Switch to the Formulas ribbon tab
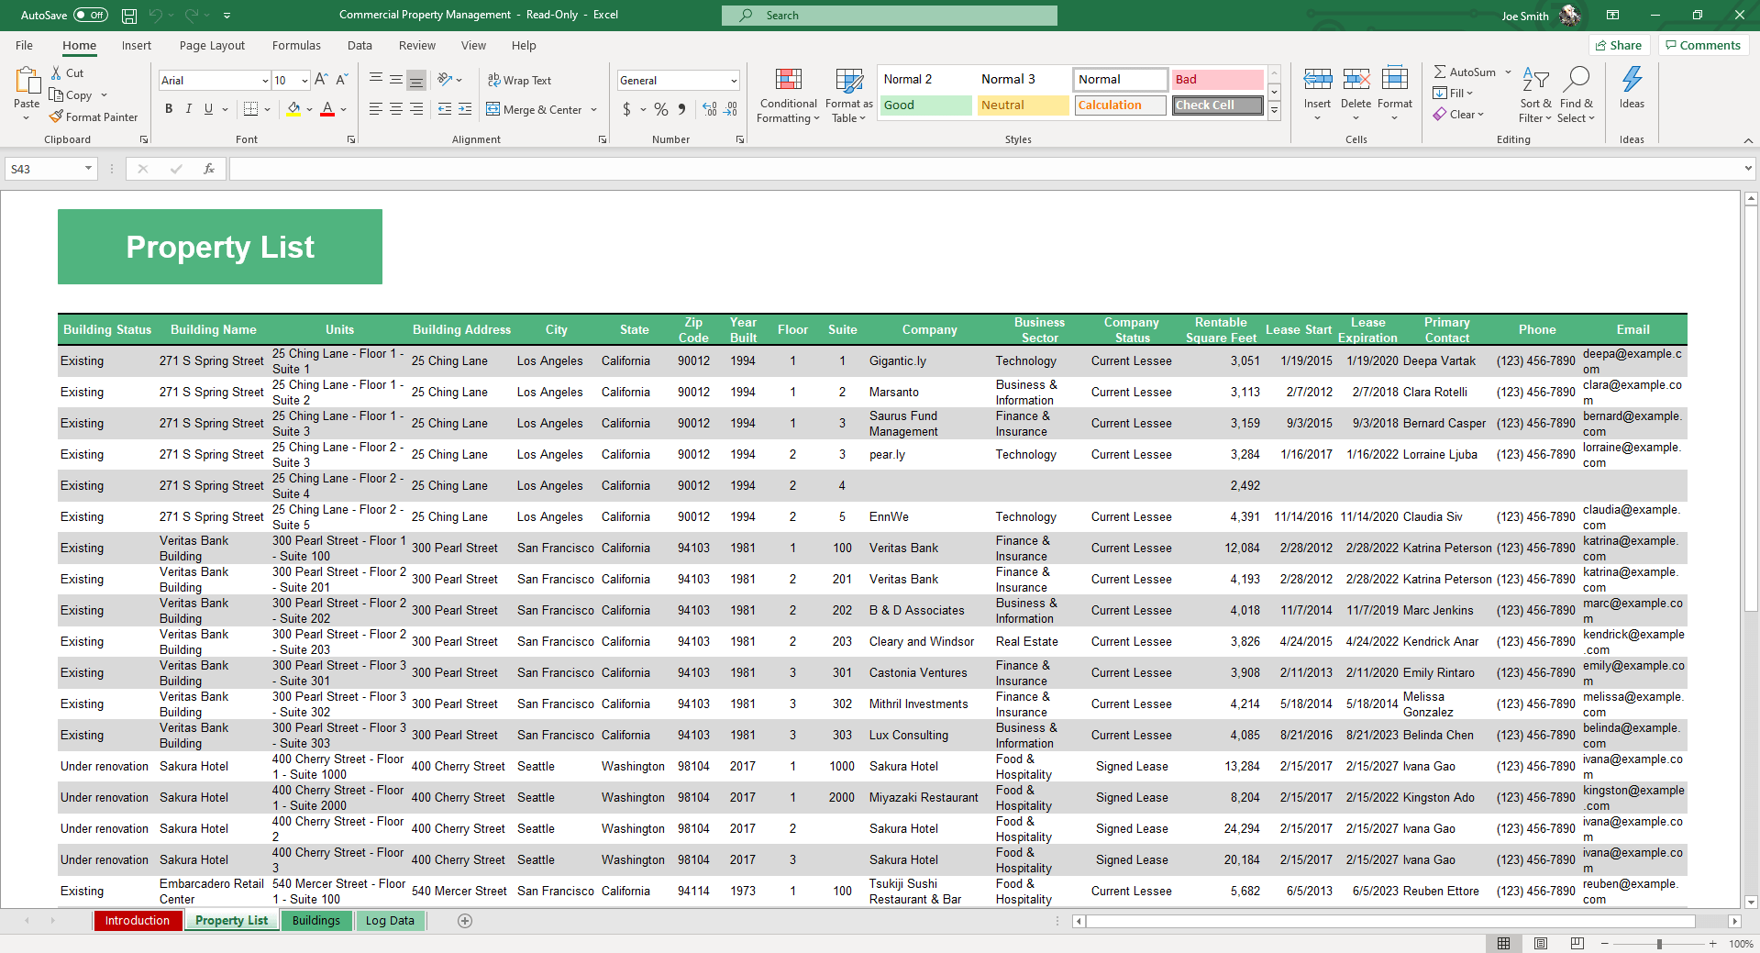Image resolution: width=1760 pixels, height=953 pixels. point(295,45)
